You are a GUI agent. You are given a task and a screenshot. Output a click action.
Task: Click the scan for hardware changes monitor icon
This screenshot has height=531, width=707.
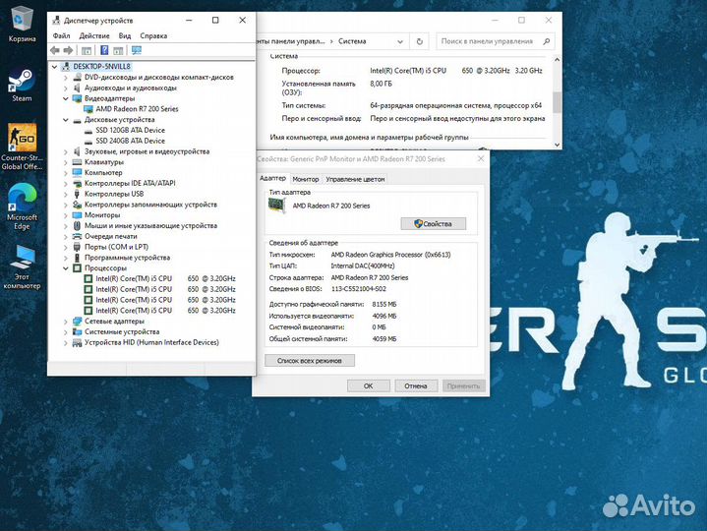pos(137,50)
